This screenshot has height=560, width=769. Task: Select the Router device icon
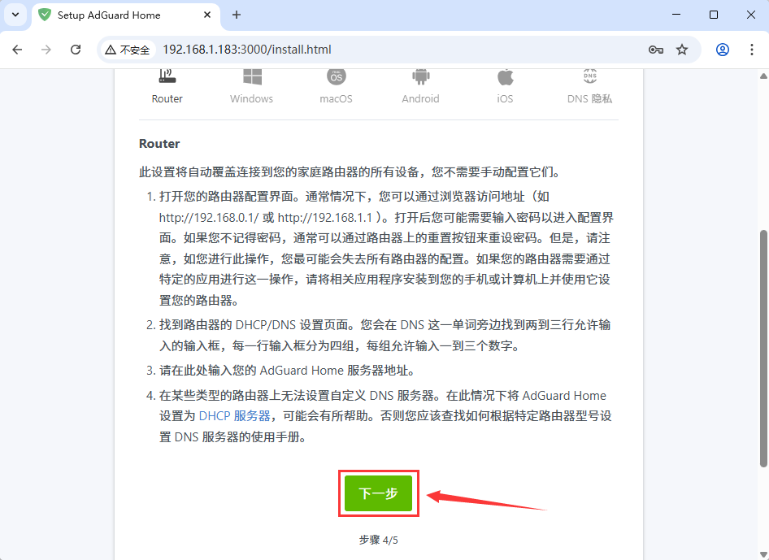(x=167, y=76)
